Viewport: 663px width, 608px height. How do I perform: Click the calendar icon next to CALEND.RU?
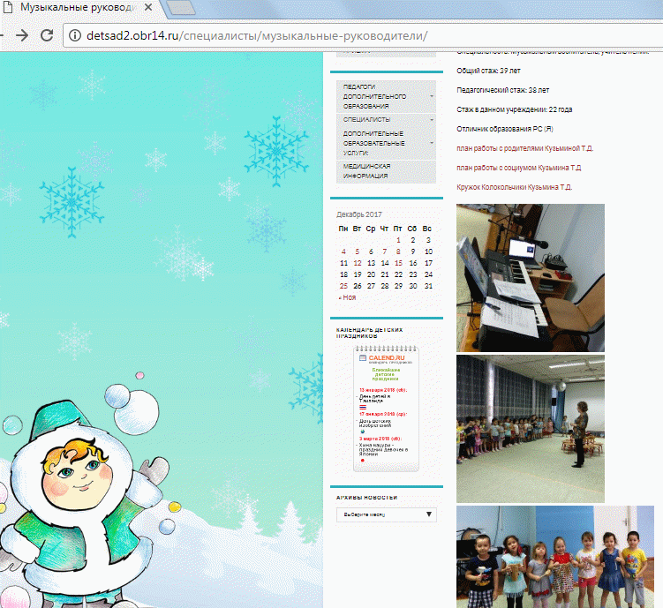(363, 358)
